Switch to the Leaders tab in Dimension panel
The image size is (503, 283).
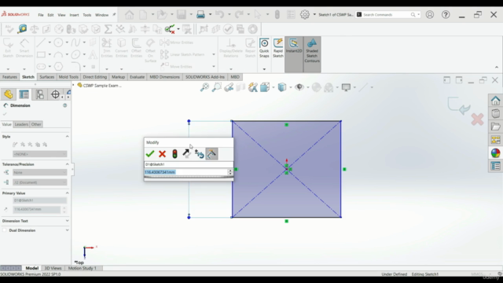(21, 124)
